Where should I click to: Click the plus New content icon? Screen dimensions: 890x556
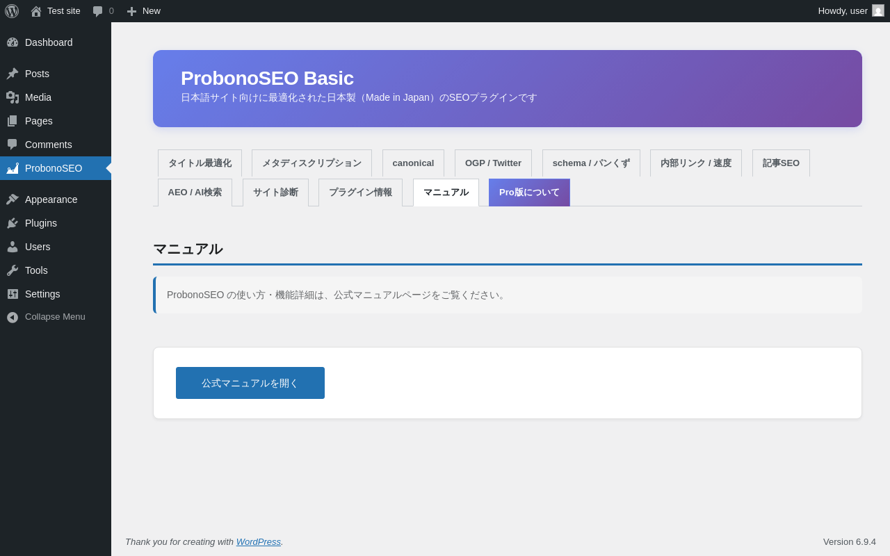pyautogui.click(x=131, y=11)
